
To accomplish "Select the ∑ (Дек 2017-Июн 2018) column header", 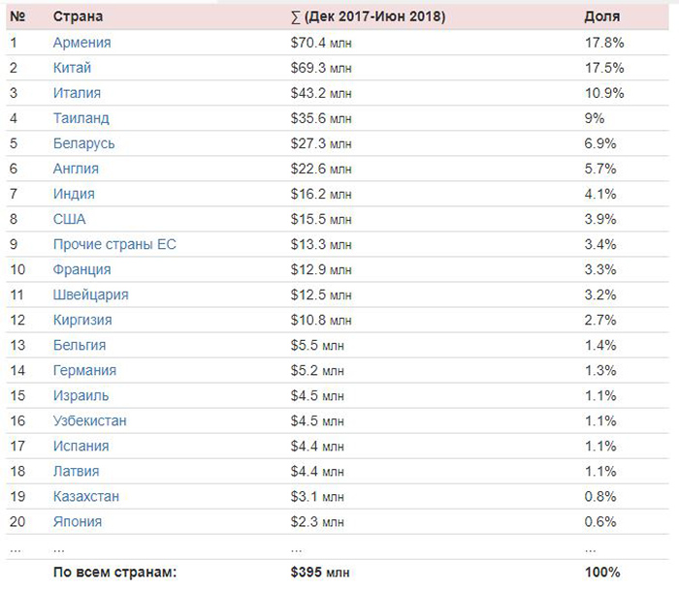I will pyautogui.click(x=368, y=16).
